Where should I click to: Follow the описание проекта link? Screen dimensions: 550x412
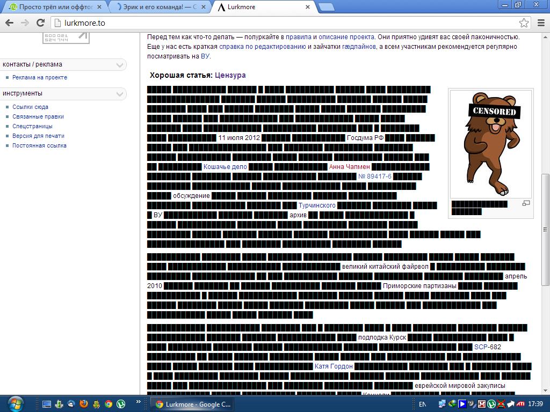pyautogui.click(x=346, y=37)
